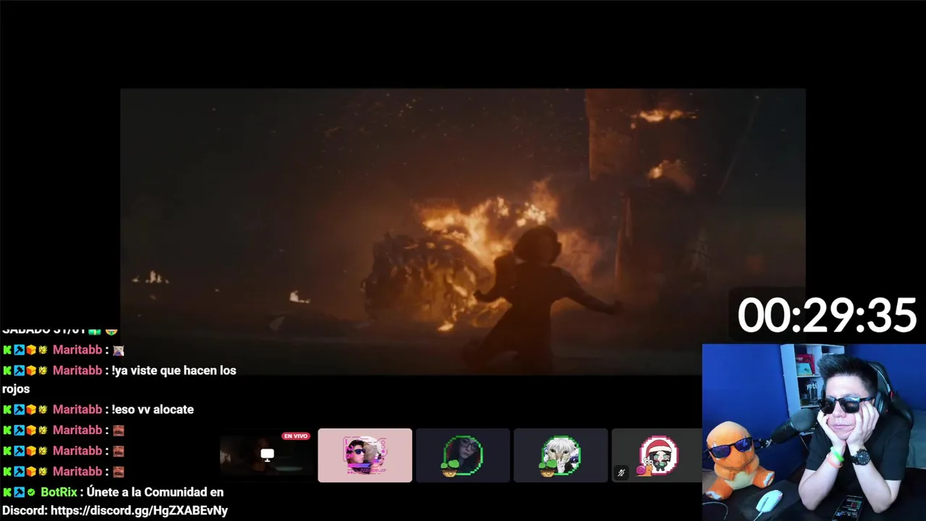This screenshot has height=521, width=926.
Task: Click orange box badge on '!eso vv alocate' row
Action: [x=31, y=410]
